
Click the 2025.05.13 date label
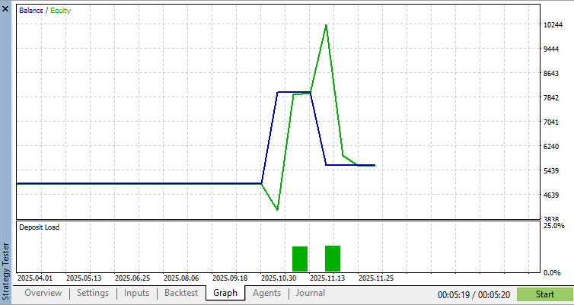pos(84,278)
